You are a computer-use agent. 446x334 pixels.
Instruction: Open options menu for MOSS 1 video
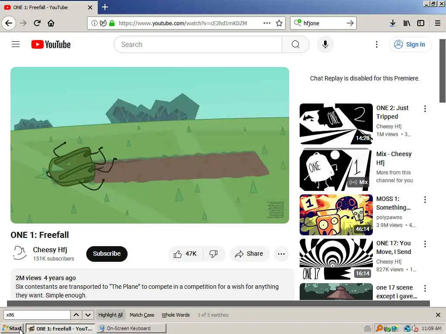tap(425, 200)
